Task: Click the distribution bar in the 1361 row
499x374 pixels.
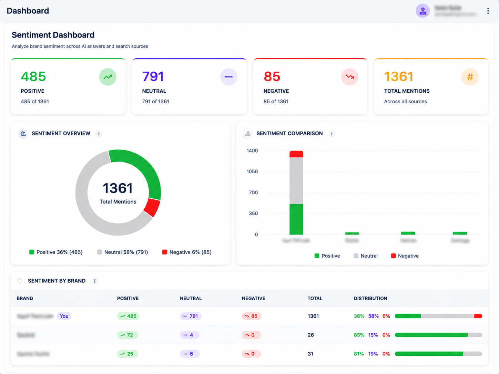Action: coord(438,316)
